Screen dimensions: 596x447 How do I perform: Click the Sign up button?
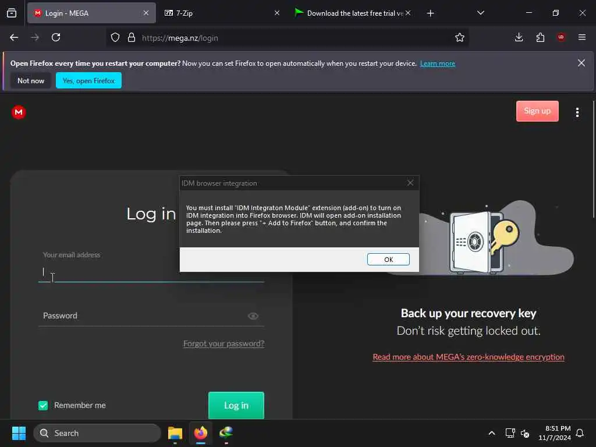click(x=537, y=111)
